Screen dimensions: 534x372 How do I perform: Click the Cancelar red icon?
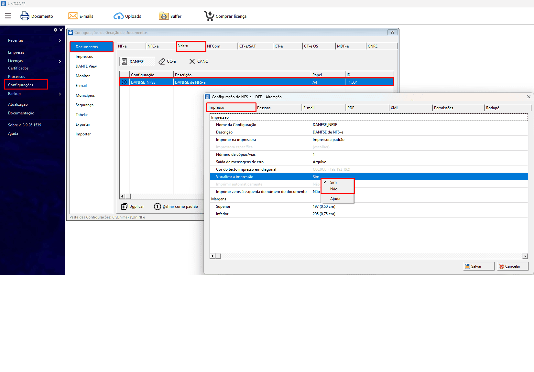pos(501,266)
